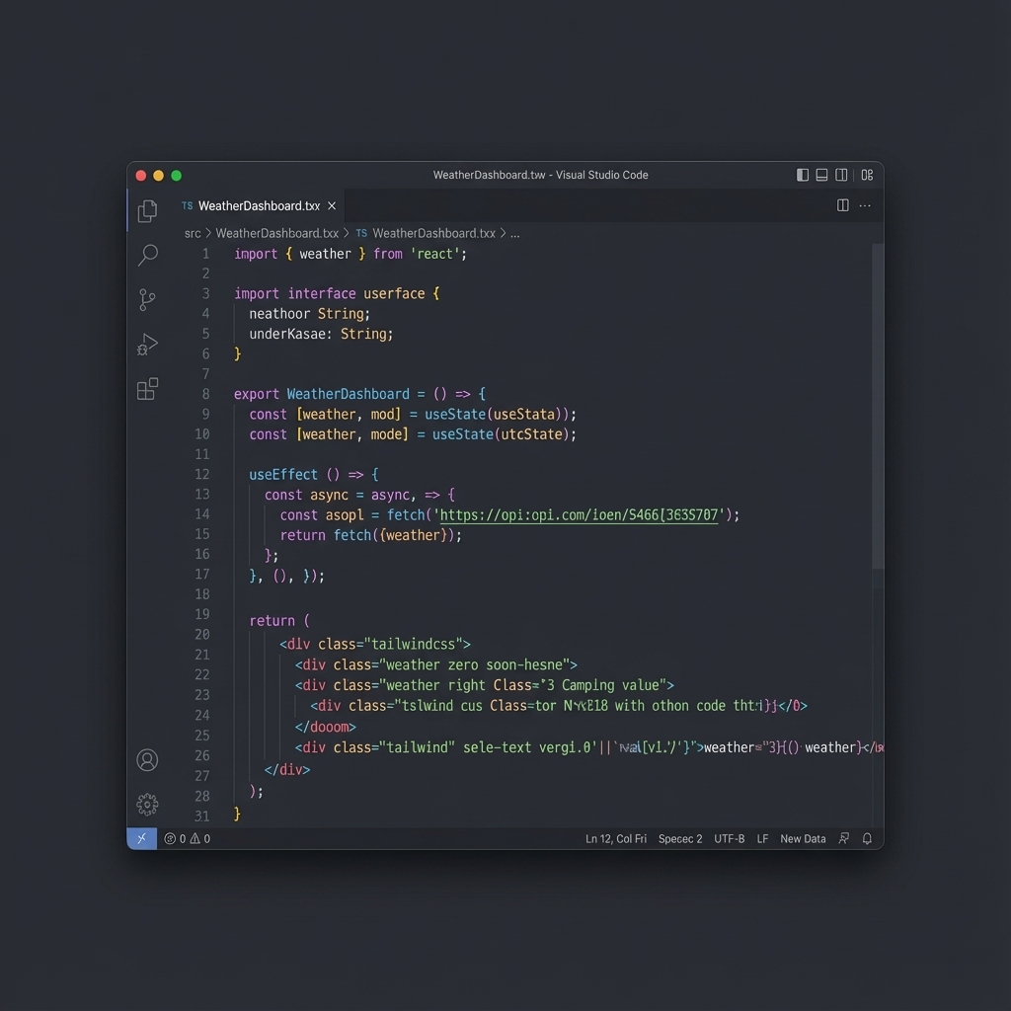Click UTF-B encoding in status bar
The width and height of the screenshot is (1011, 1011).
tap(729, 838)
